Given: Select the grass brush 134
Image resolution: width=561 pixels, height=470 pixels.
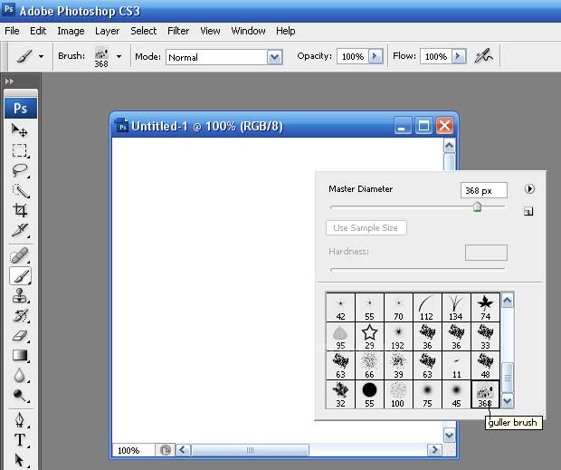Looking at the screenshot, I should (x=456, y=308).
